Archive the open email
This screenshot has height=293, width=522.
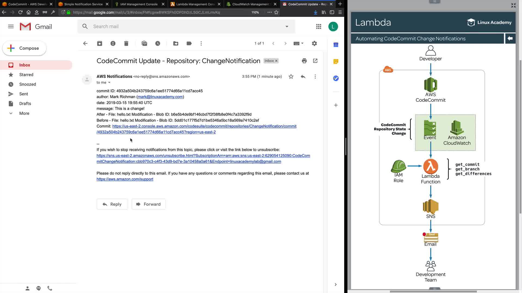coord(100,43)
